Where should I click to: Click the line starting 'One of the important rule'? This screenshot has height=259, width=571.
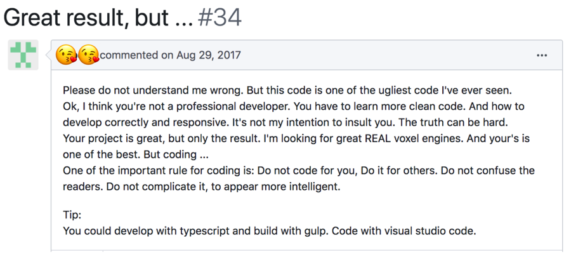299,171
